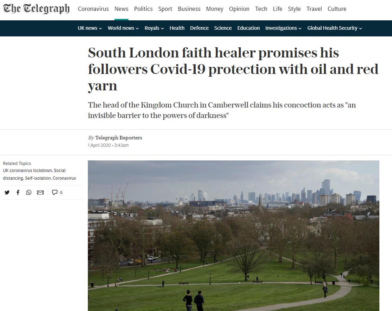This screenshot has height=311, width=392.
Task: Open the London skyline article image
Action: 233,235
